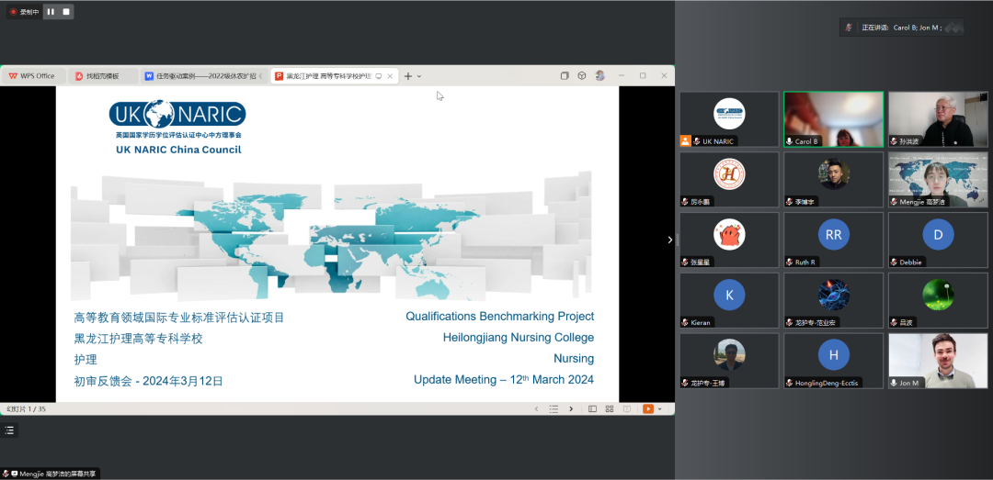Open WPS user account avatar
Screen dimensions: 993x480
click(599, 76)
